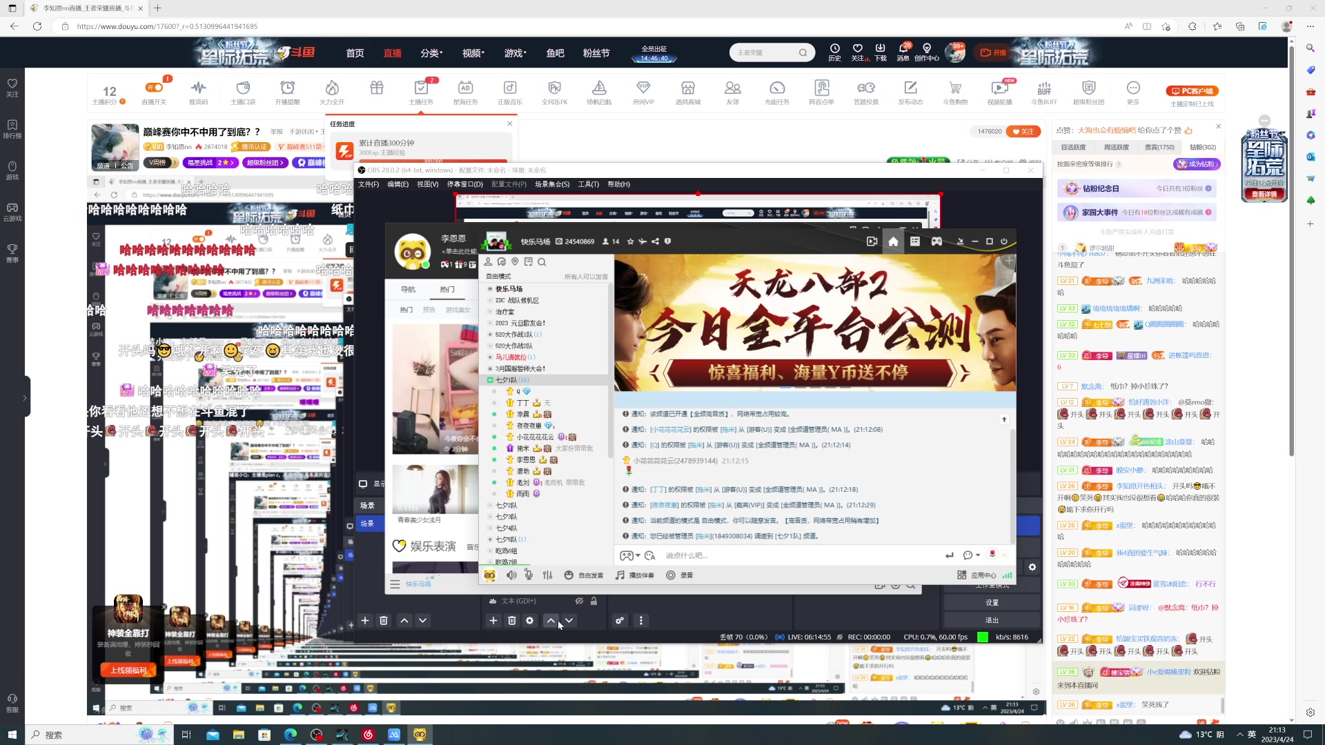Open the OBS 场景集合(S) menu
Image resolution: width=1325 pixels, height=745 pixels.
click(x=552, y=185)
